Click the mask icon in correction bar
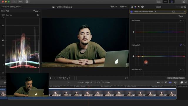188x106 pixels. [173, 11]
